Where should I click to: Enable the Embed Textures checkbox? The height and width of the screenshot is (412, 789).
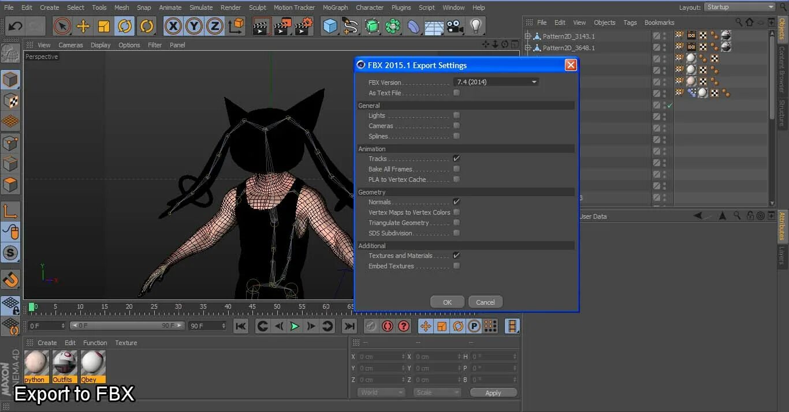pos(456,266)
